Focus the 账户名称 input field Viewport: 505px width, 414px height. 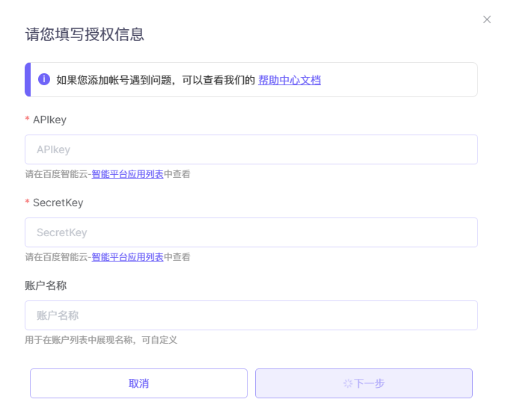click(251, 315)
